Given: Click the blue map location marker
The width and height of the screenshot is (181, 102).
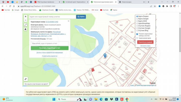Looking at the screenshot, I should pos(105,56).
